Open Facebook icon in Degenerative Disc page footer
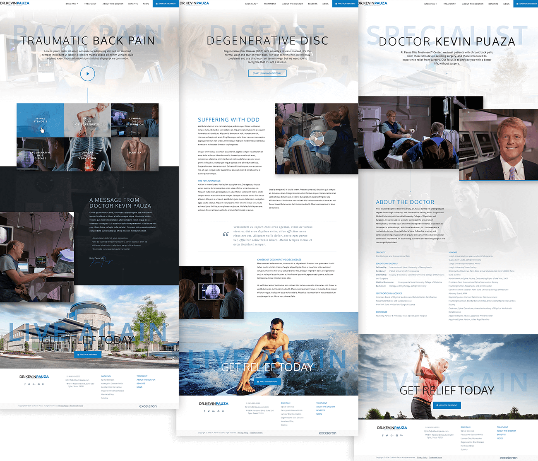Image resolution: width=538 pixels, height=461 pixels. (x=204, y=411)
